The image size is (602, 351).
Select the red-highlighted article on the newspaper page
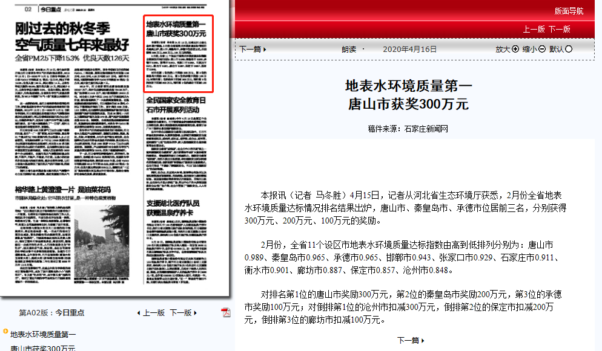[x=177, y=54]
